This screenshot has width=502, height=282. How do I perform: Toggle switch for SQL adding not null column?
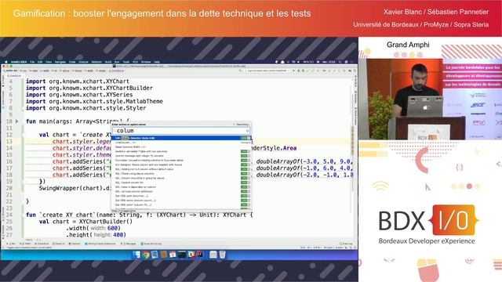245,169
